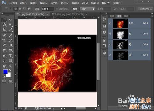This screenshot has width=154, height=111.
Task: Open the Info panel icon
Action: click(x=104, y=32)
